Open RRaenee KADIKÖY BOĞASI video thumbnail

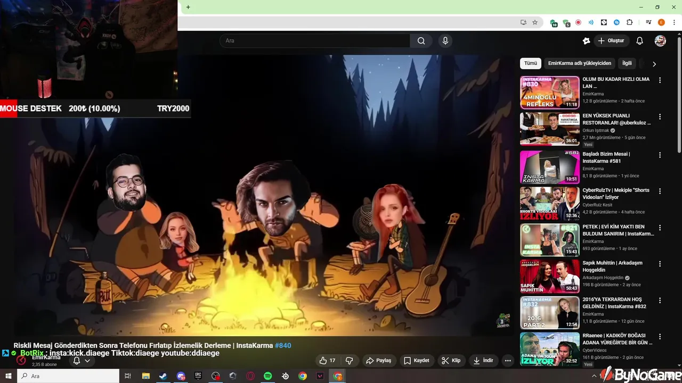(x=549, y=349)
